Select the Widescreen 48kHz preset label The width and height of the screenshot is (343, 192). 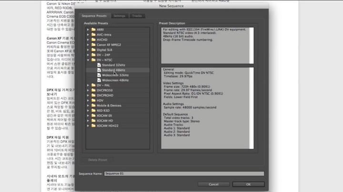115,80
